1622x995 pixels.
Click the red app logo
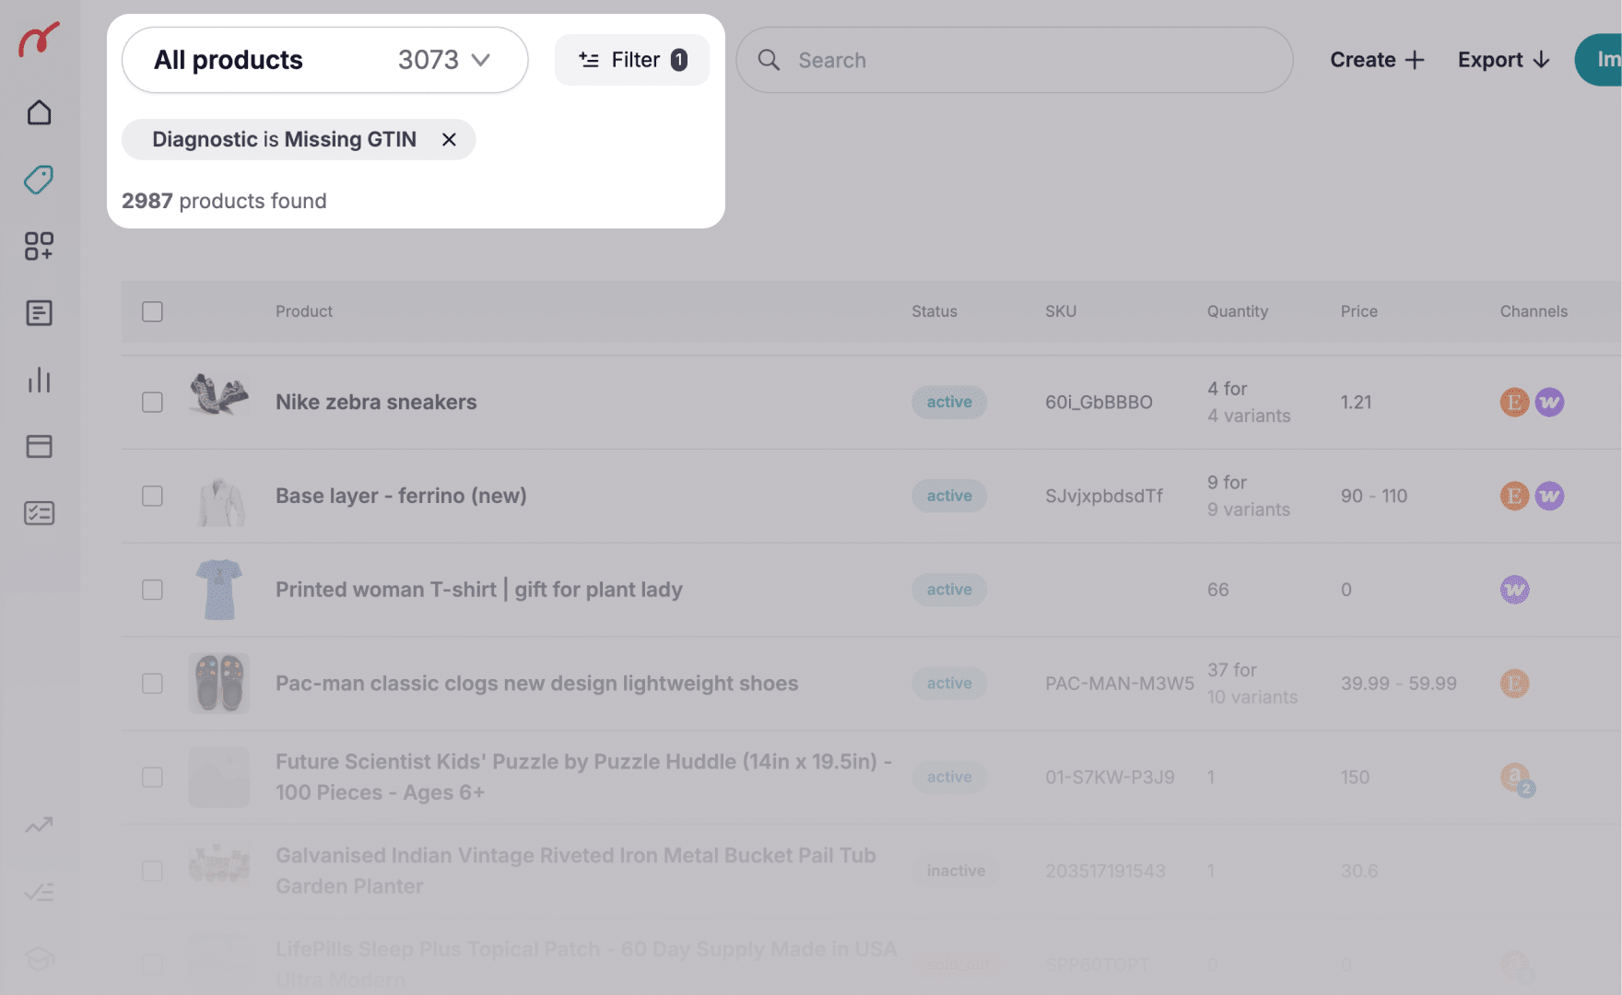tap(39, 39)
